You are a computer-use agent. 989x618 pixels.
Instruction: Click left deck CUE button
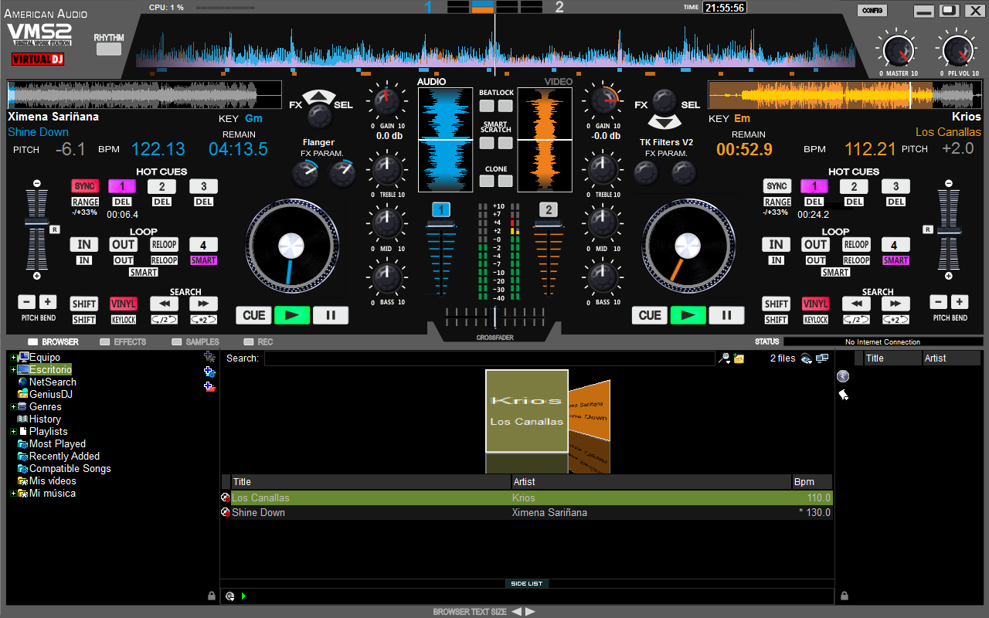[254, 315]
